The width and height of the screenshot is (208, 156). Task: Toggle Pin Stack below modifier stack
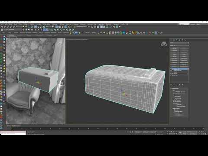[171, 84]
